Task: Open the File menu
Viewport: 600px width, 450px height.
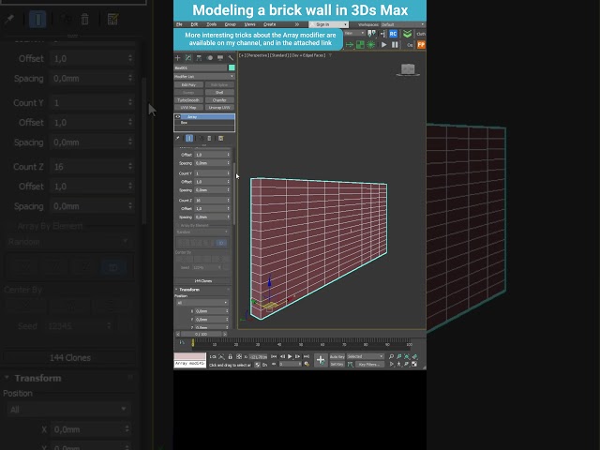Action: [179, 24]
